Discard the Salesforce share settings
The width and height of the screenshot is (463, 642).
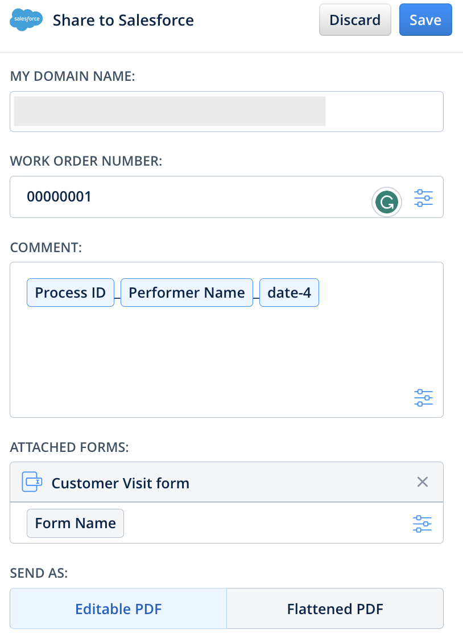tap(355, 20)
